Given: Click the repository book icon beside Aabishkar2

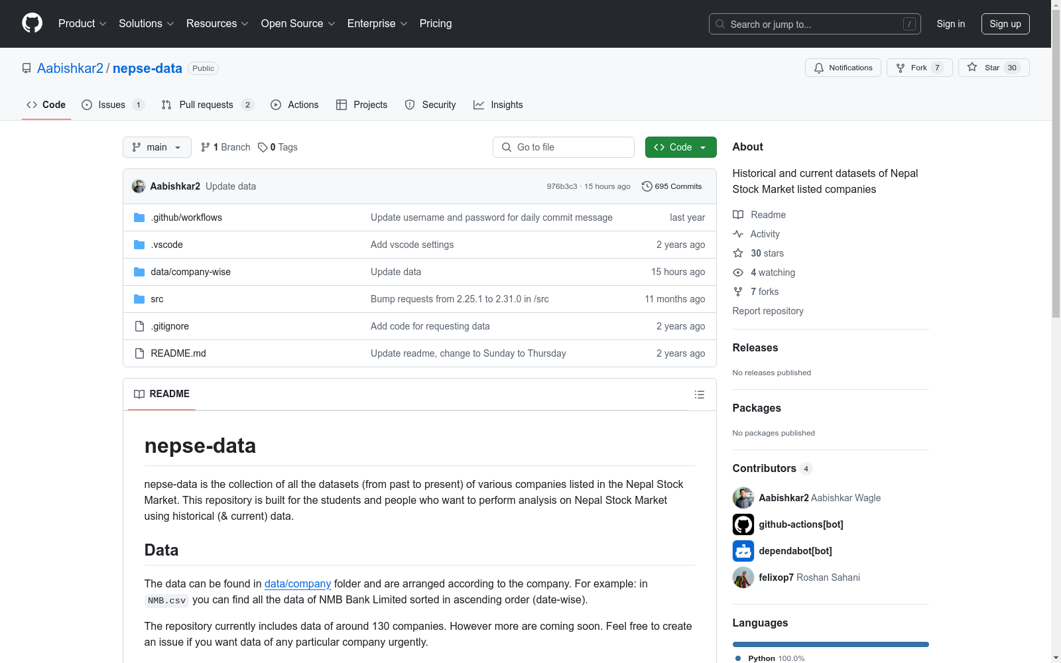Looking at the screenshot, I should click(27, 68).
